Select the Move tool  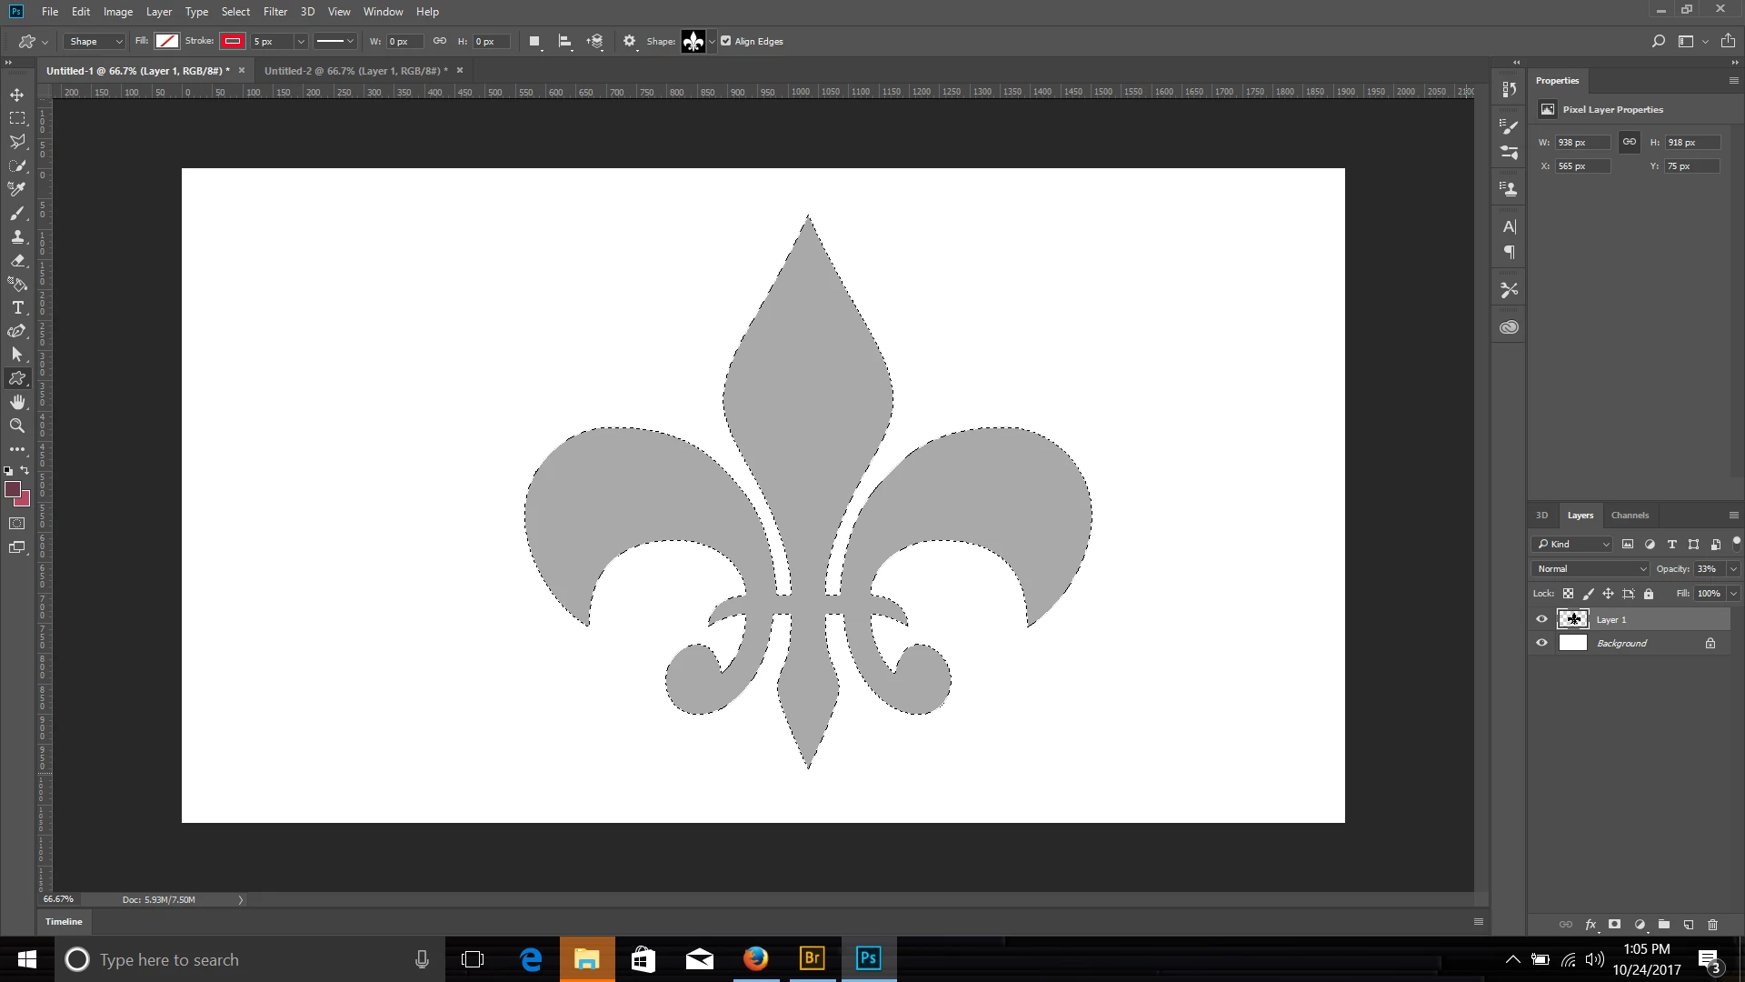click(17, 95)
